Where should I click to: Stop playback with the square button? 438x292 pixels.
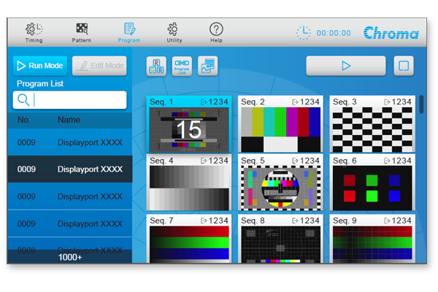(404, 66)
